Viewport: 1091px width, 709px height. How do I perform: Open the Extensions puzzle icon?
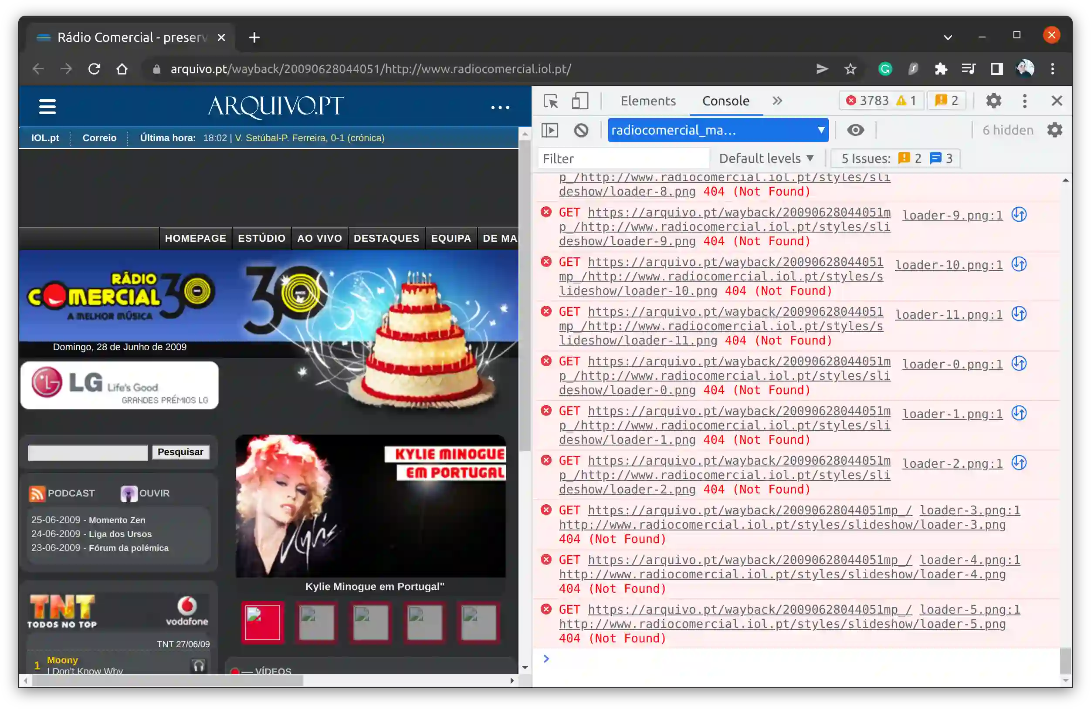click(941, 69)
